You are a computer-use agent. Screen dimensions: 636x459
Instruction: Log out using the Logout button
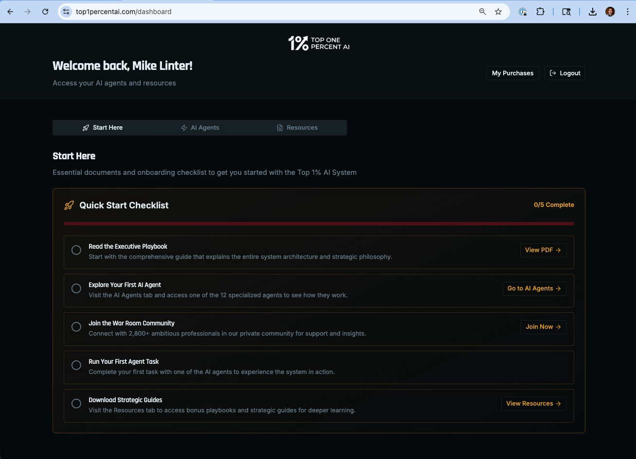[x=564, y=73]
